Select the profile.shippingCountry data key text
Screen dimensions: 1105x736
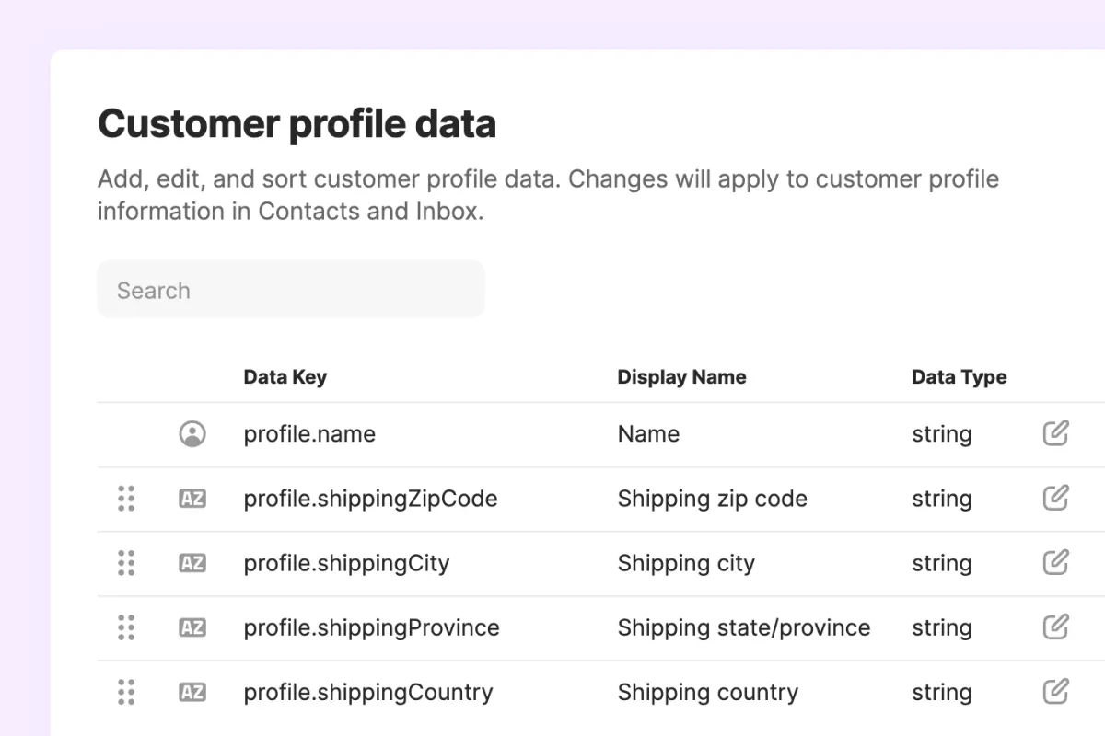click(368, 692)
